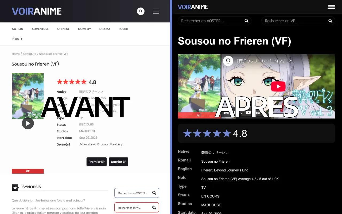Click the star icon beside SYNOPSIS
This screenshot has height=214, width=342.
coord(15,188)
